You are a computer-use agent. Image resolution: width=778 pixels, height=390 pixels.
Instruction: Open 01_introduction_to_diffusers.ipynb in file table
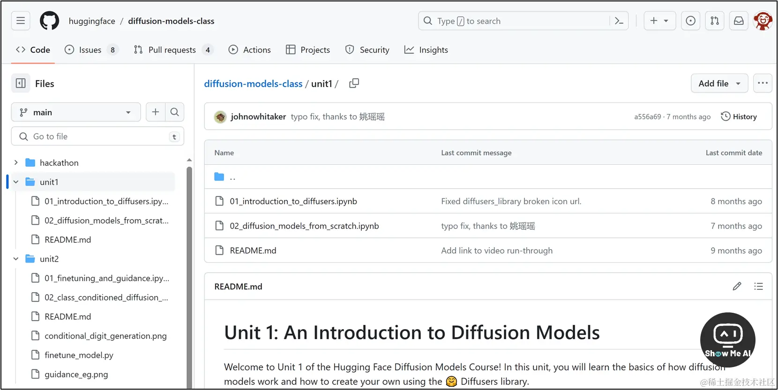(293, 201)
